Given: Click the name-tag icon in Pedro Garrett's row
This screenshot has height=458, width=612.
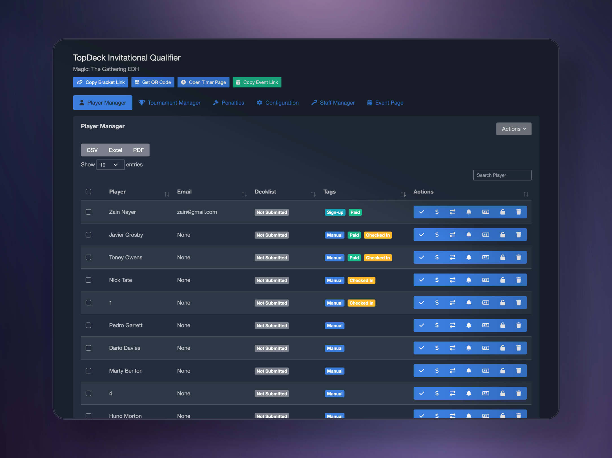Looking at the screenshot, I should 486,325.
